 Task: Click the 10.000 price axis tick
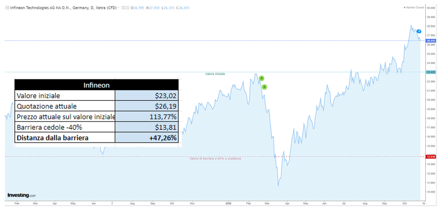click(x=431, y=192)
